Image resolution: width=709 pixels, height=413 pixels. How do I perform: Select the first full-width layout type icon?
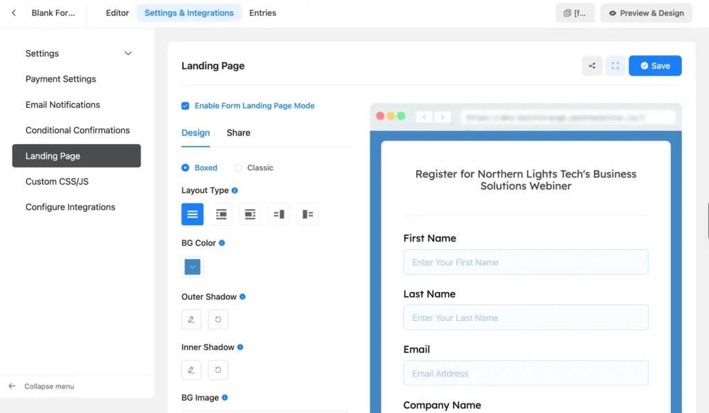192,214
